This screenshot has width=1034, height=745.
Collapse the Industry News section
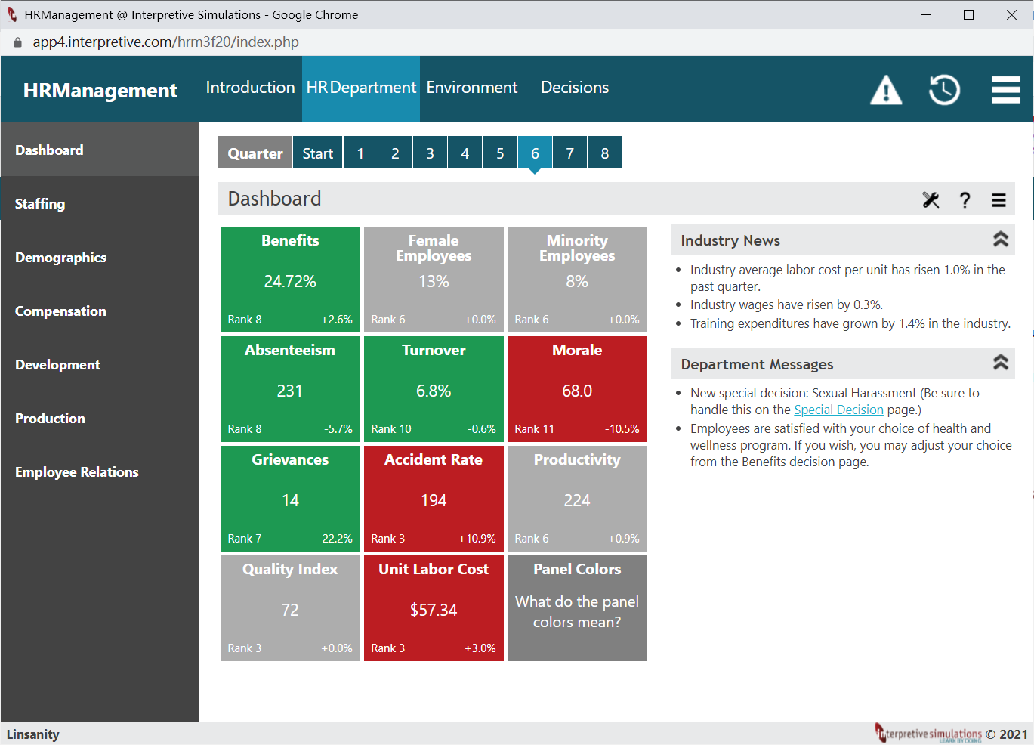[x=1001, y=240]
